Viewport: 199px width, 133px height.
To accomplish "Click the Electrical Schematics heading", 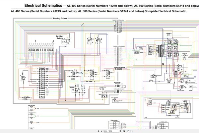I will tap(43, 6).
